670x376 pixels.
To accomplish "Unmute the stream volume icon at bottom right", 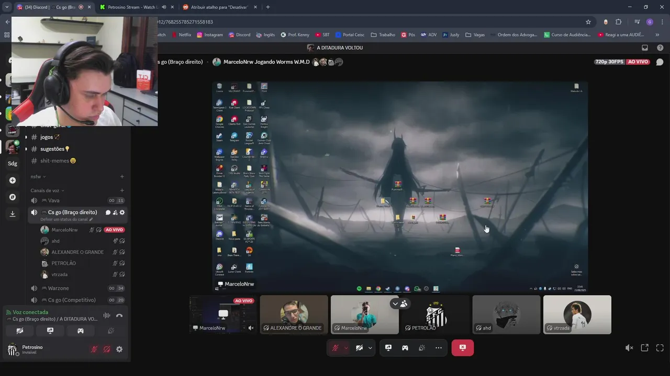I will pos(629,348).
